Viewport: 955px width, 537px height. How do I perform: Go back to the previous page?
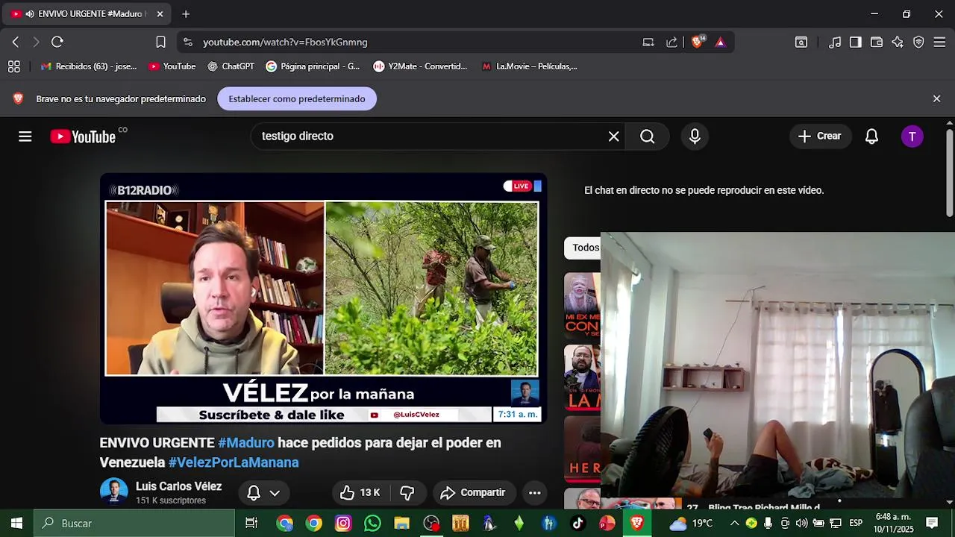16,42
